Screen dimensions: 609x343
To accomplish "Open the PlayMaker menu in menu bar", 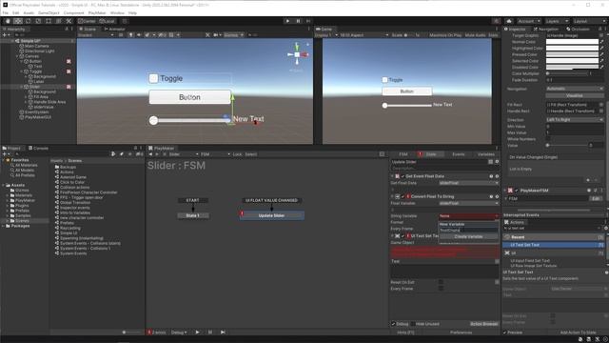I will coord(97,12).
